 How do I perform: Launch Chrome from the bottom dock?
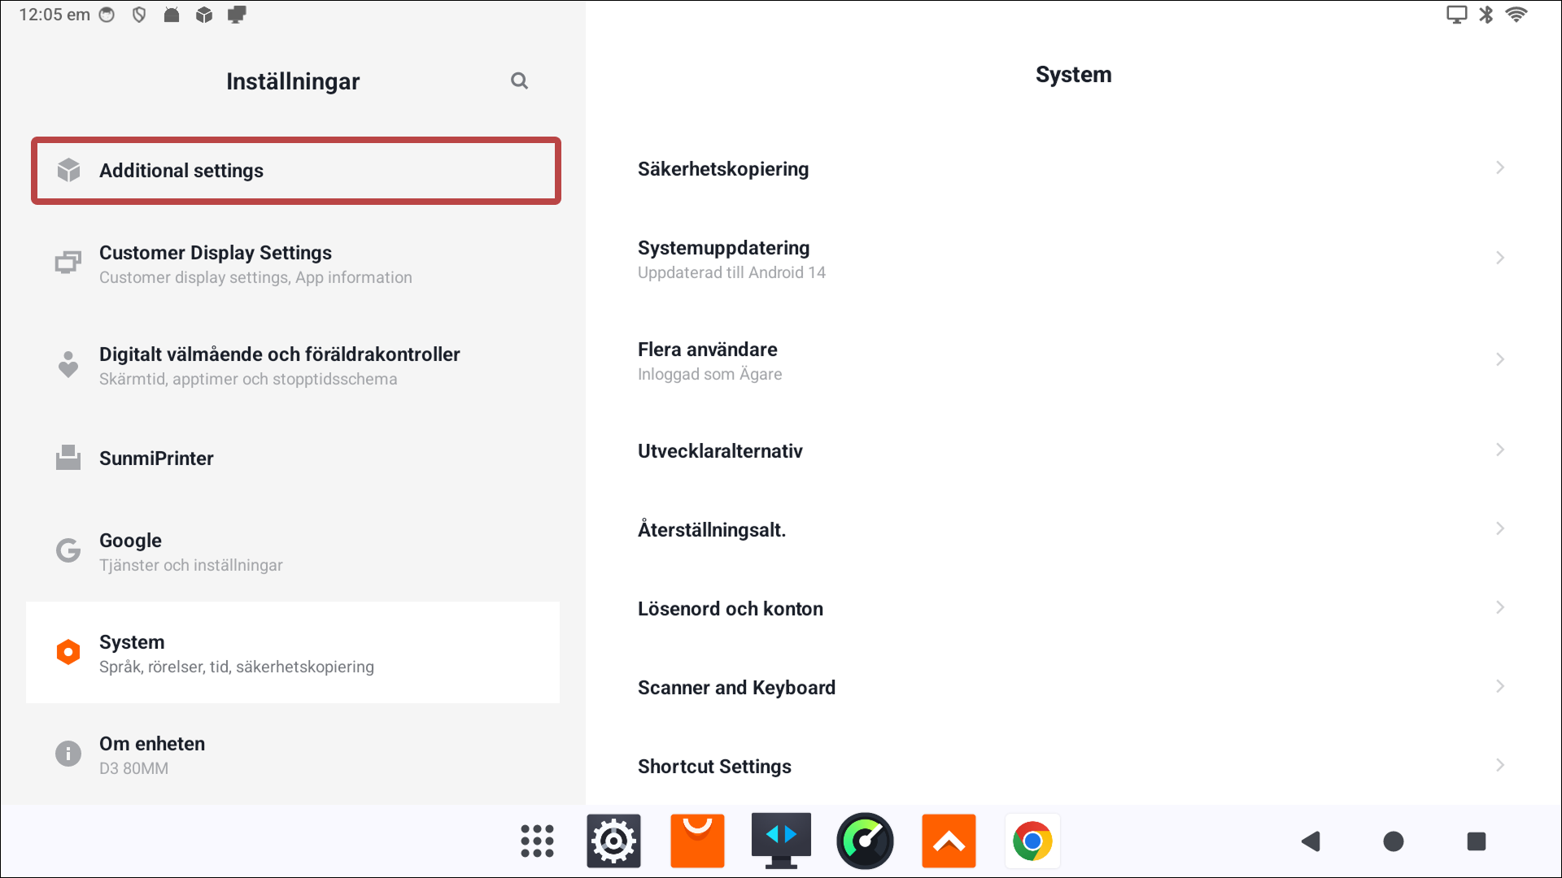click(x=1032, y=841)
